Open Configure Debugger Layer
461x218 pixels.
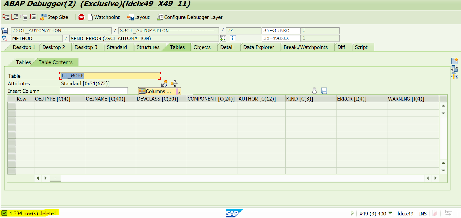pyautogui.click(x=190, y=17)
